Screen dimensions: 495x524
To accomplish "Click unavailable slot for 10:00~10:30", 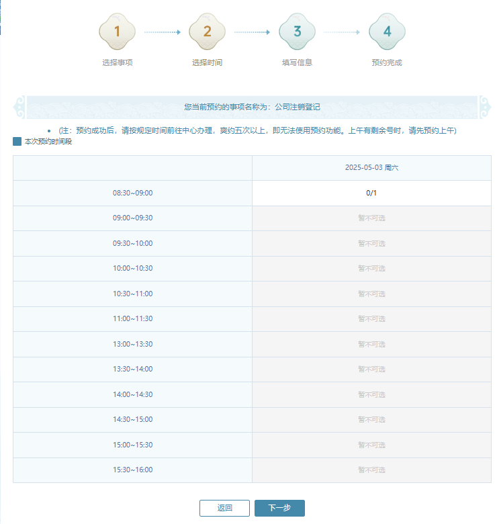I will 371,269.
